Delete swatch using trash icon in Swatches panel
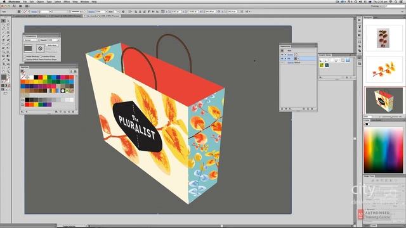The width and height of the screenshot is (406, 228). [73, 111]
